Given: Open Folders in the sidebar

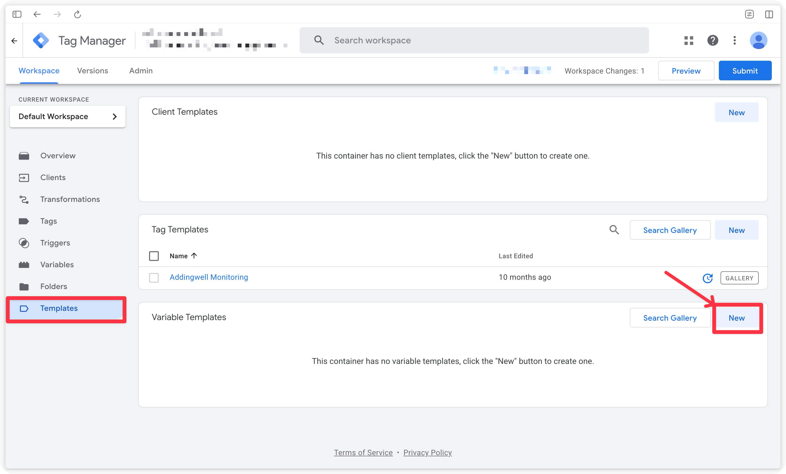Looking at the screenshot, I should tap(53, 287).
